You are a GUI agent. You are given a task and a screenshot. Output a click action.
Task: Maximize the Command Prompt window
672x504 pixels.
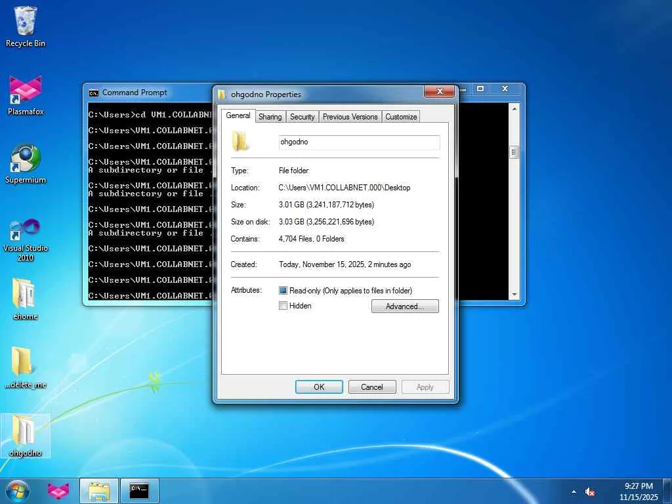click(480, 89)
